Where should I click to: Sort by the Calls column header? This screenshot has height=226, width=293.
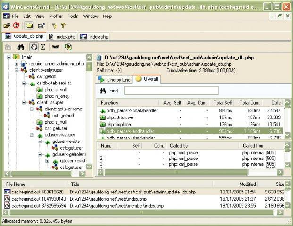(x=273, y=103)
